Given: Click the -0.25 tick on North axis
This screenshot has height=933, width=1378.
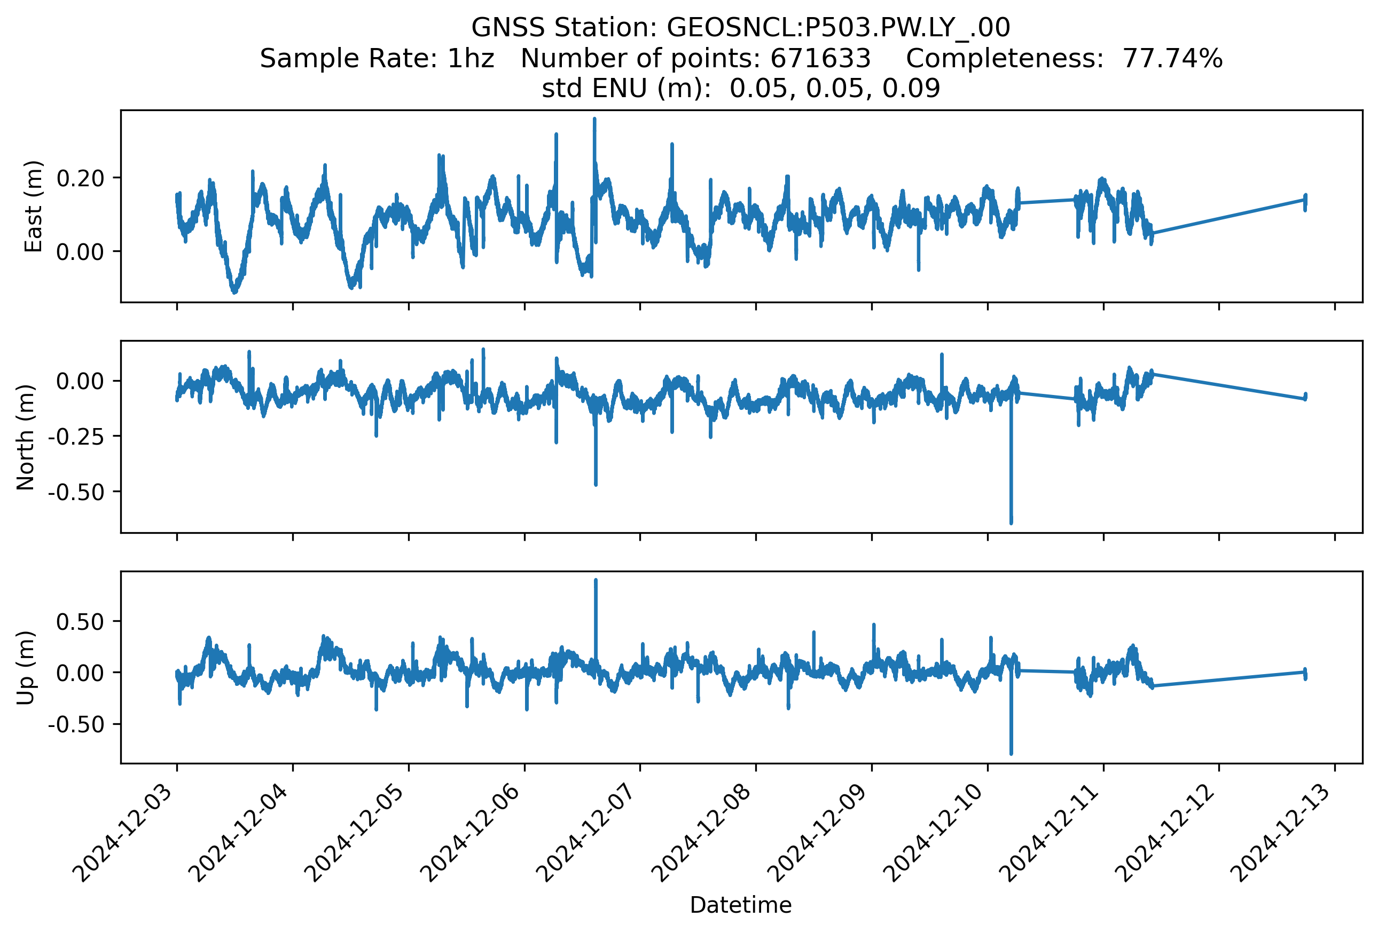Looking at the screenshot, I should pyautogui.click(x=76, y=437).
